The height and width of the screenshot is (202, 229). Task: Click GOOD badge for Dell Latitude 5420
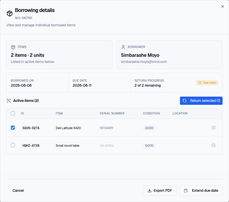[149, 128]
